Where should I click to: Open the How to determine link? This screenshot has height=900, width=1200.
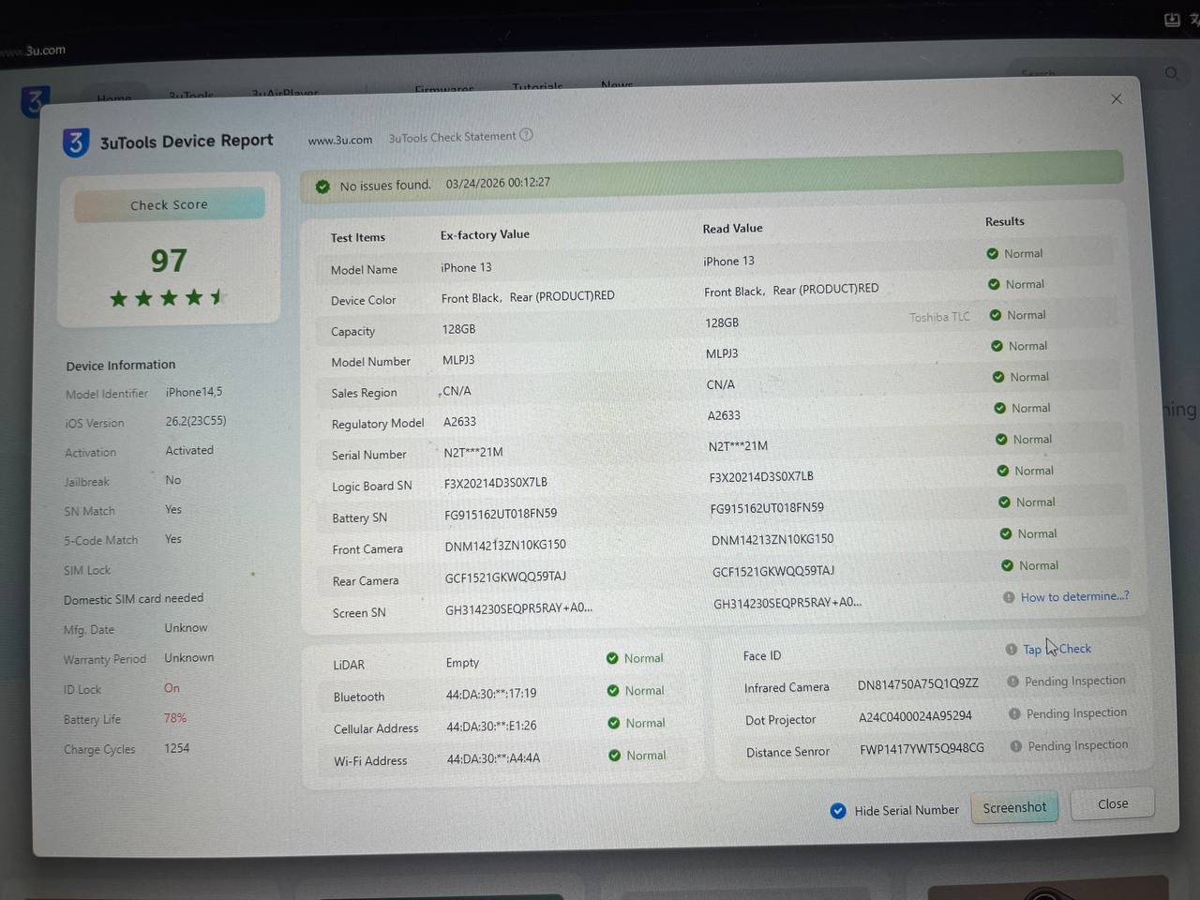(x=1074, y=596)
